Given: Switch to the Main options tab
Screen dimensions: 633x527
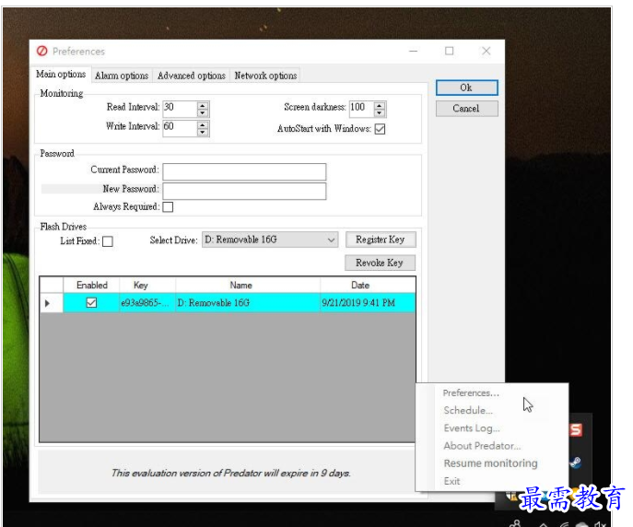Looking at the screenshot, I should [61, 75].
